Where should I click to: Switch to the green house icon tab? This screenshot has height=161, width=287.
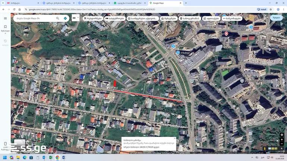coord(129,3)
